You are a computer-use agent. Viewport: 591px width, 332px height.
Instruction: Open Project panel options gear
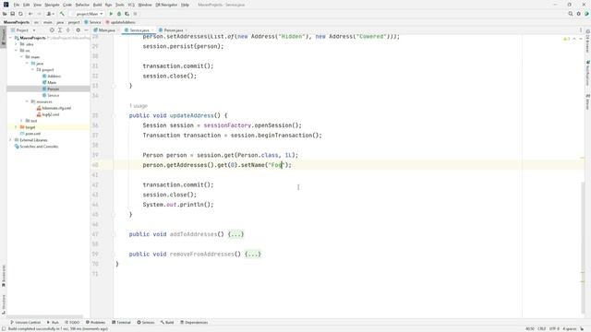coord(78,30)
